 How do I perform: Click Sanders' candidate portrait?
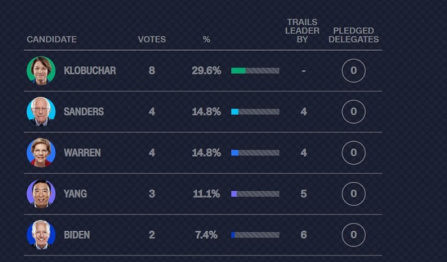(41, 111)
